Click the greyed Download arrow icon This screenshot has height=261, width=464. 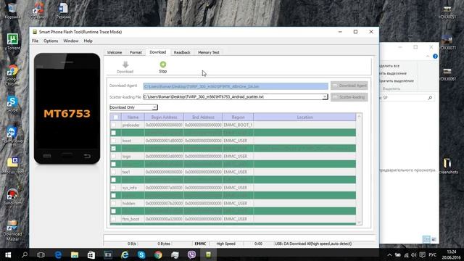pos(125,65)
